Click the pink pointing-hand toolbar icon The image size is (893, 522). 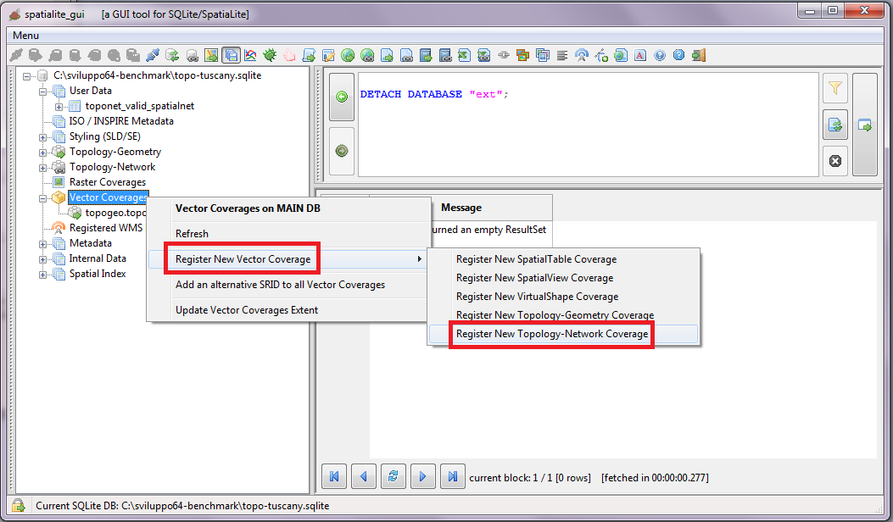tap(289, 55)
